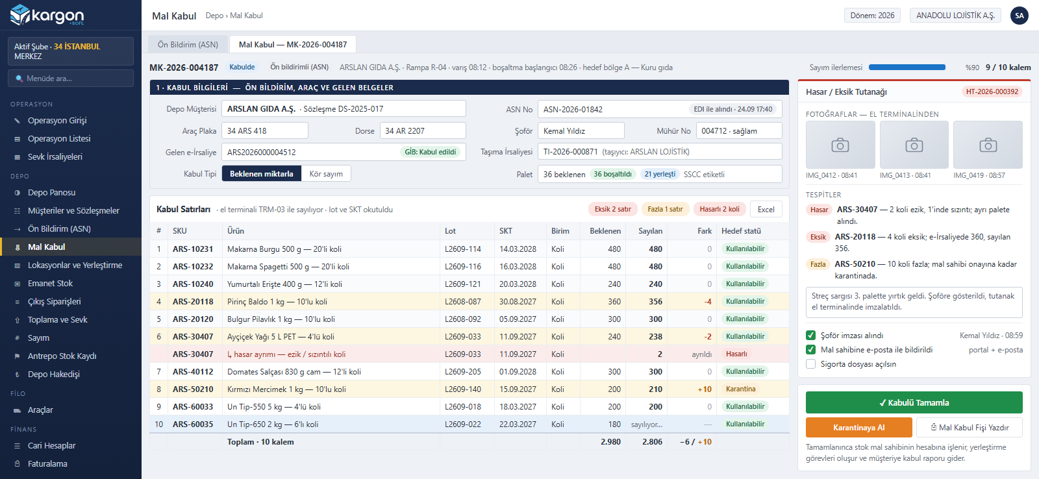Enable Sigorta dosyası açılsın checkbox

pos(810,364)
